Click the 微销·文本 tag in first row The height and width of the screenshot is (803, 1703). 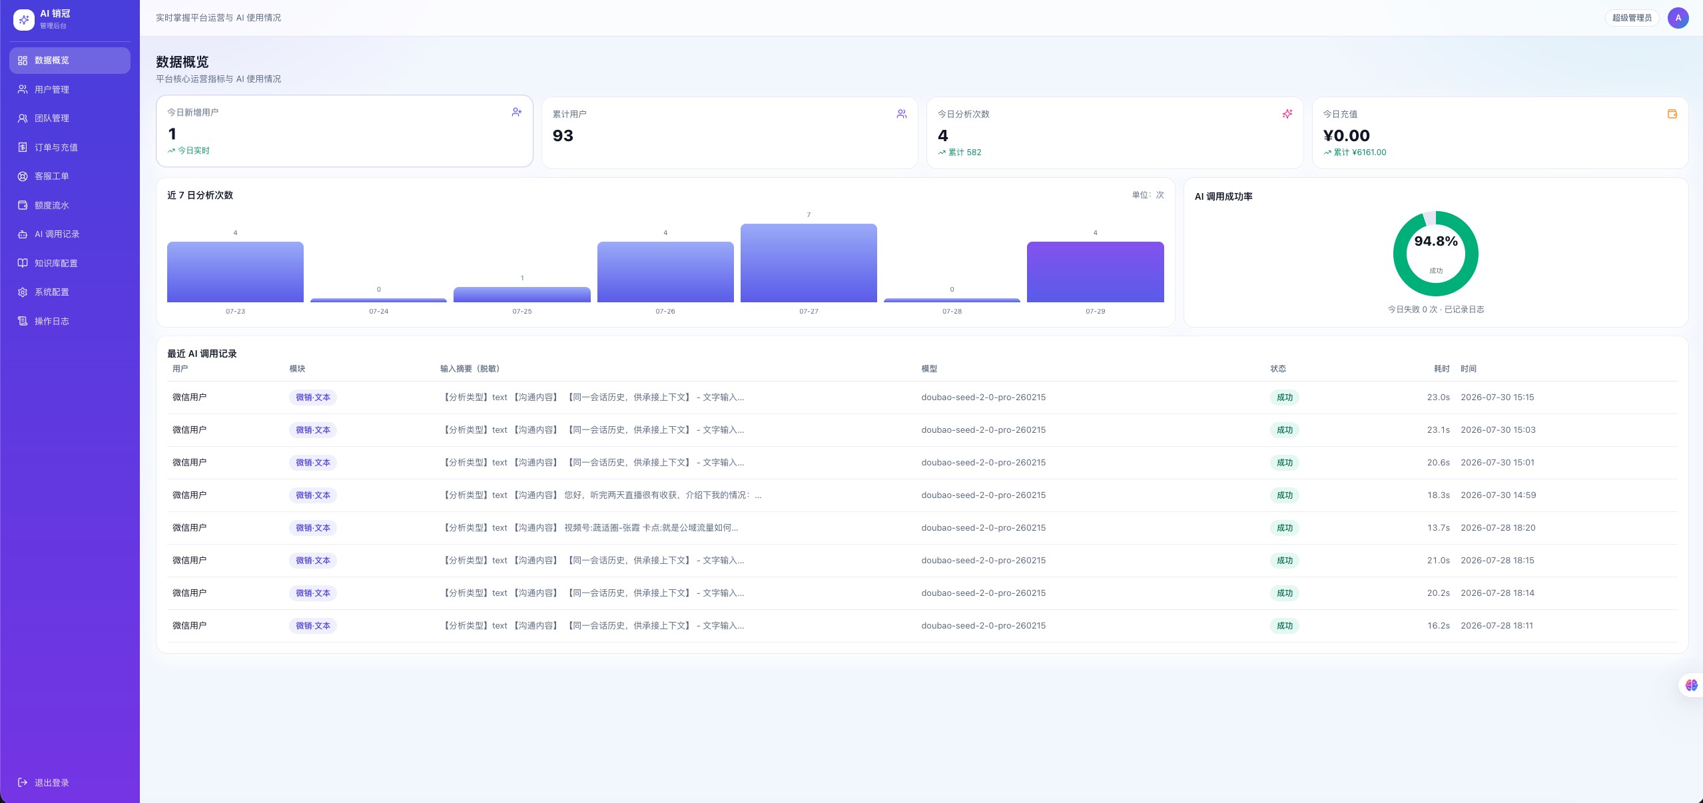[313, 398]
